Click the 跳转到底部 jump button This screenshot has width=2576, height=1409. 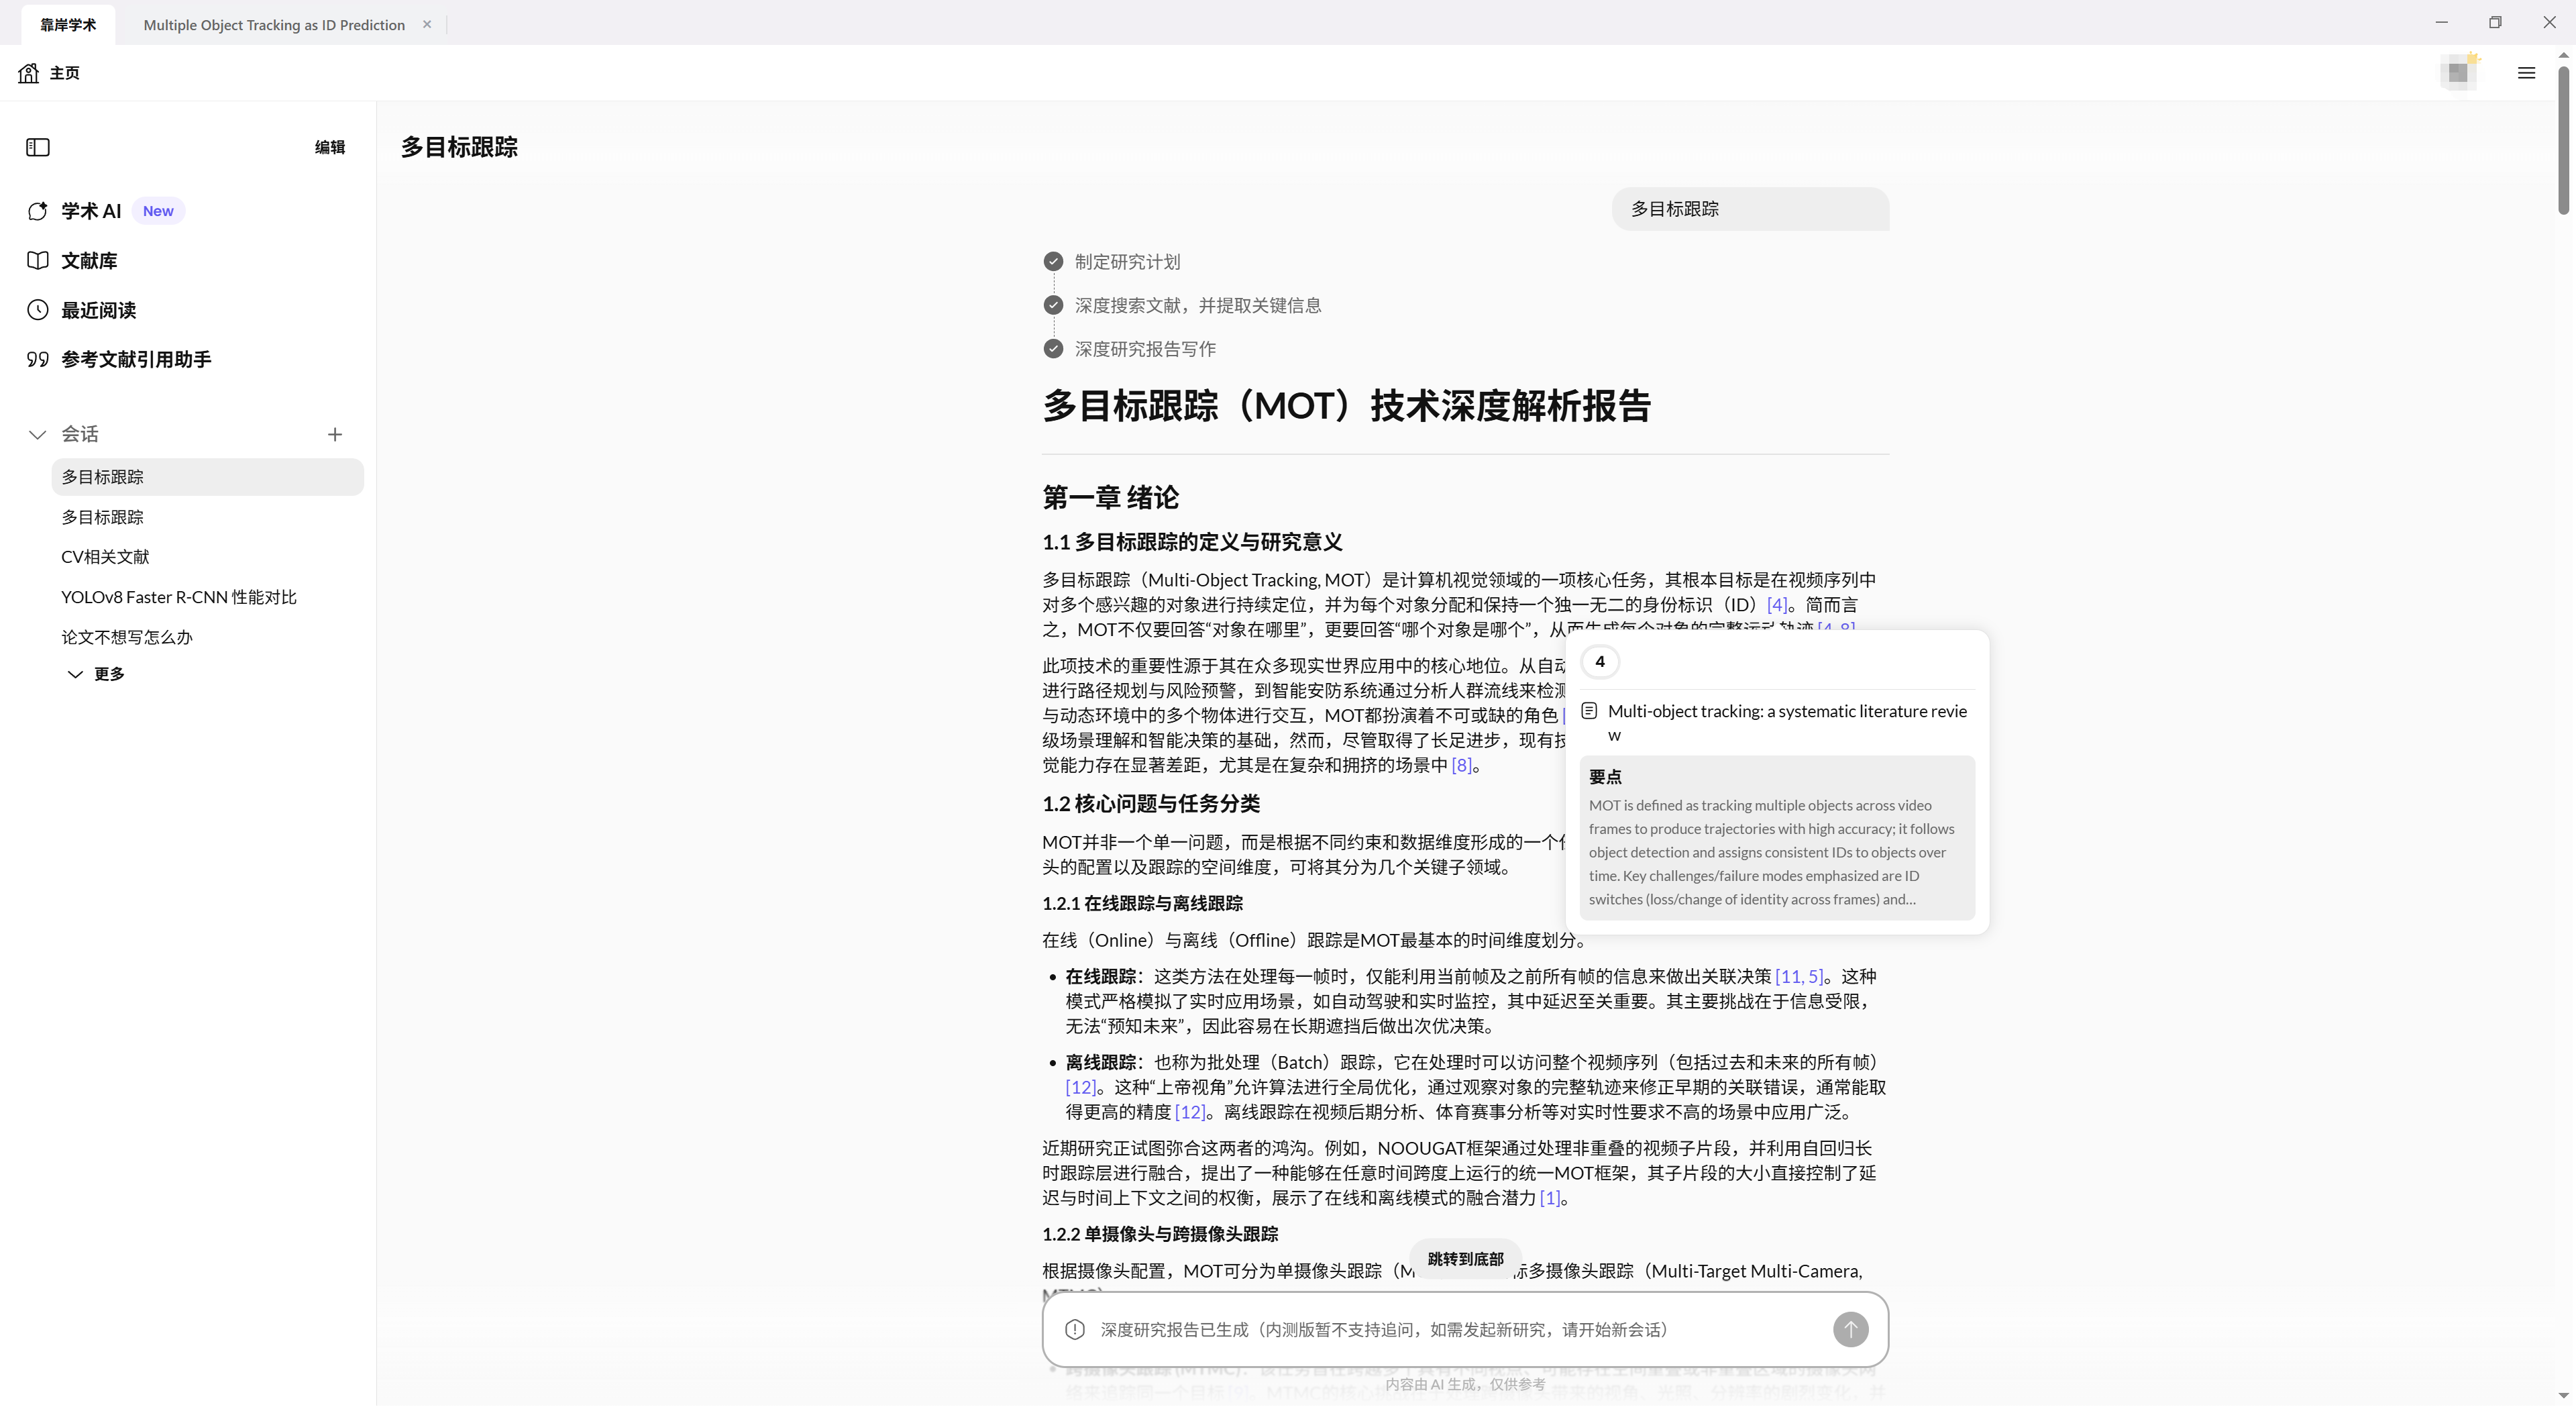tap(1463, 1259)
